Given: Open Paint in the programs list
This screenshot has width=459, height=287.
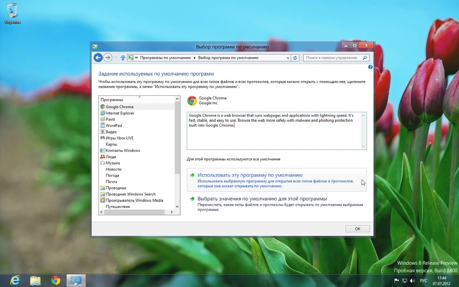Looking at the screenshot, I should pos(110,119).
